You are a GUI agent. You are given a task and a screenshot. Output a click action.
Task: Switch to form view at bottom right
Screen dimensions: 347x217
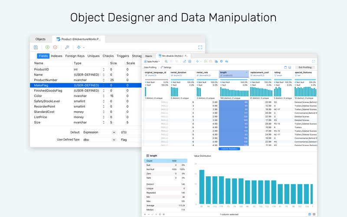(314, 214)
